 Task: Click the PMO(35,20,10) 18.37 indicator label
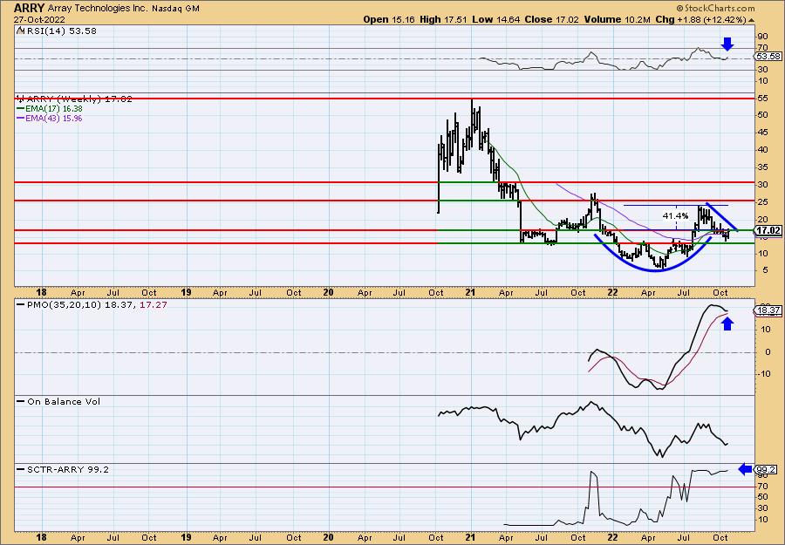79,304
